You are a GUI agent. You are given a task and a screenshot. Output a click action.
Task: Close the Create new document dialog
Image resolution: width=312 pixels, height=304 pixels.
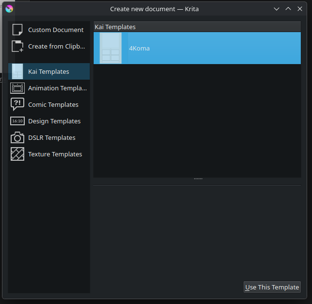click(300, 9)
